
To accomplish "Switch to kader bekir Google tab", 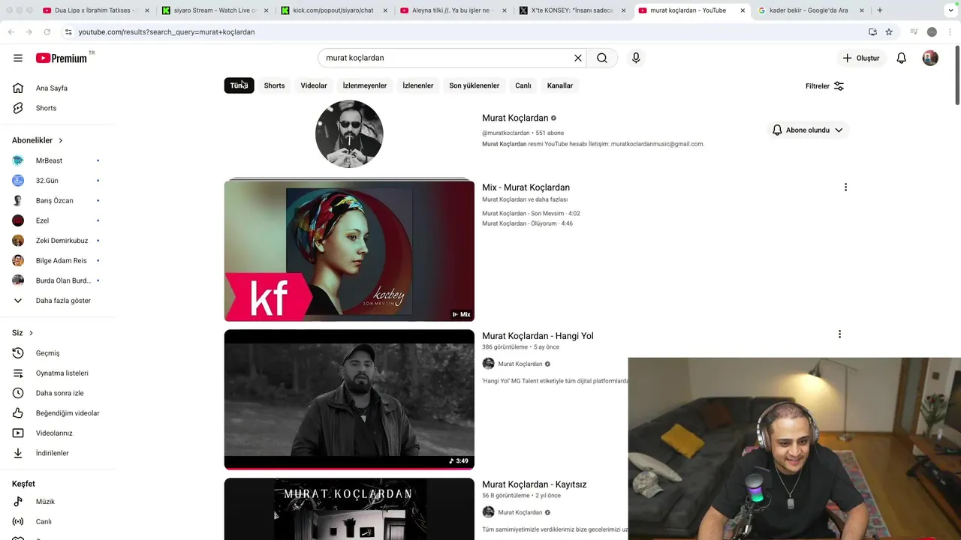I will coord(811,10).
